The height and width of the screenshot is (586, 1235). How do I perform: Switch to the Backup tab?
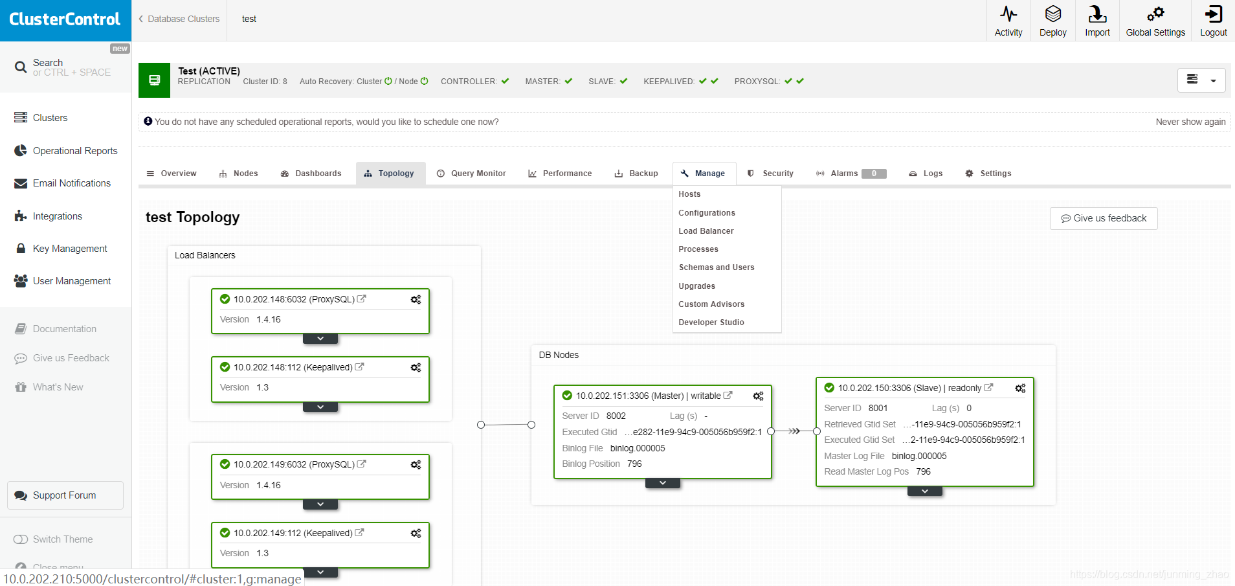coord(636,174)
